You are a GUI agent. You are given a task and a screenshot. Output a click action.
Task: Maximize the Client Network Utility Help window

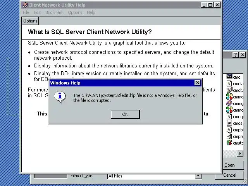click(210, 5)
